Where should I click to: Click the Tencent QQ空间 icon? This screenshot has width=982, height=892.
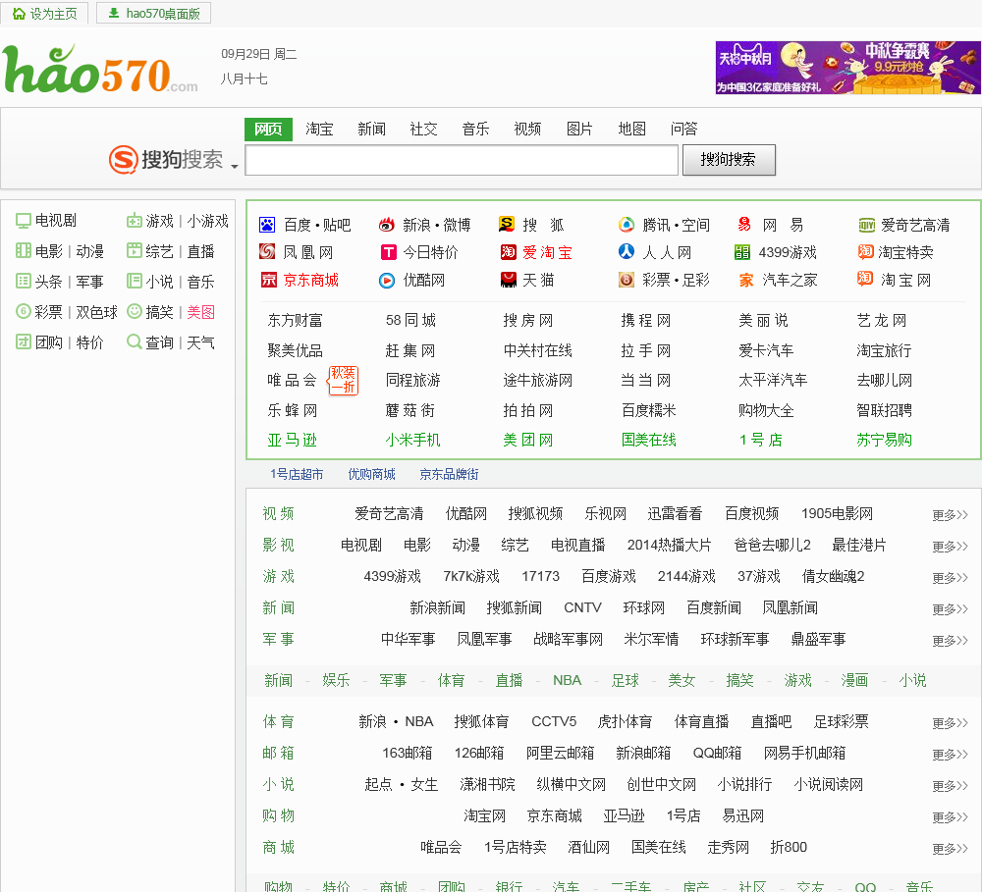[x=626, y=224]
